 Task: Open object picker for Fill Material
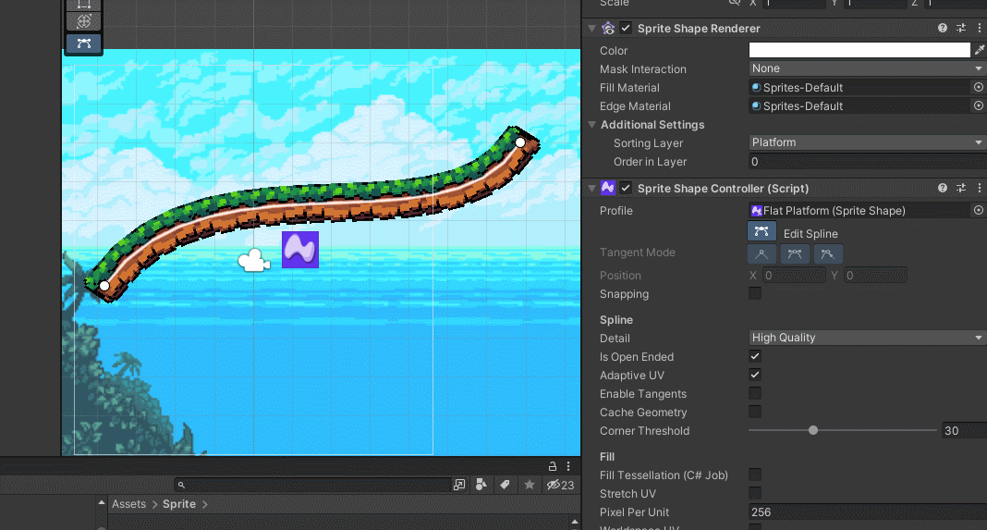[978, 87]
